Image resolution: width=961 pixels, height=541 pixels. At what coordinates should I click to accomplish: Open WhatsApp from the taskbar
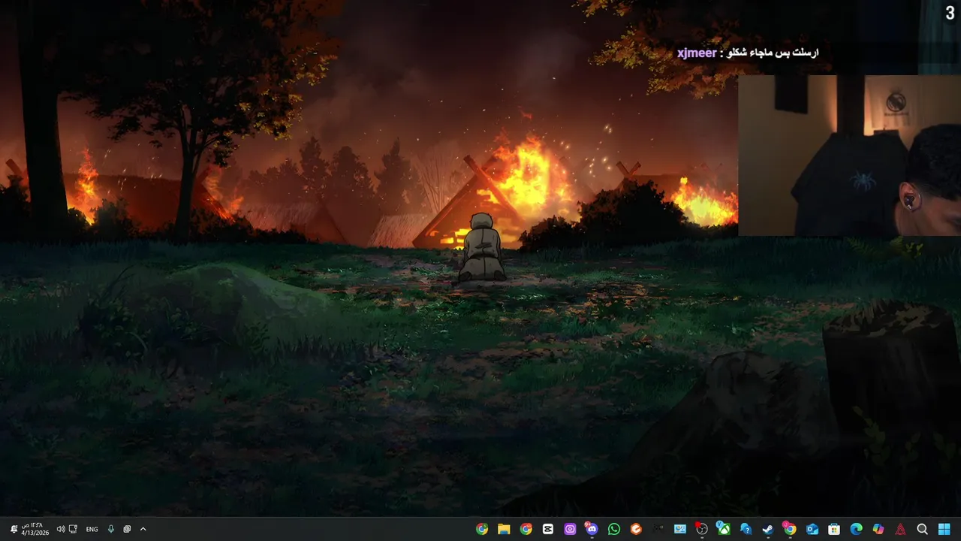[x=614, y=529]
